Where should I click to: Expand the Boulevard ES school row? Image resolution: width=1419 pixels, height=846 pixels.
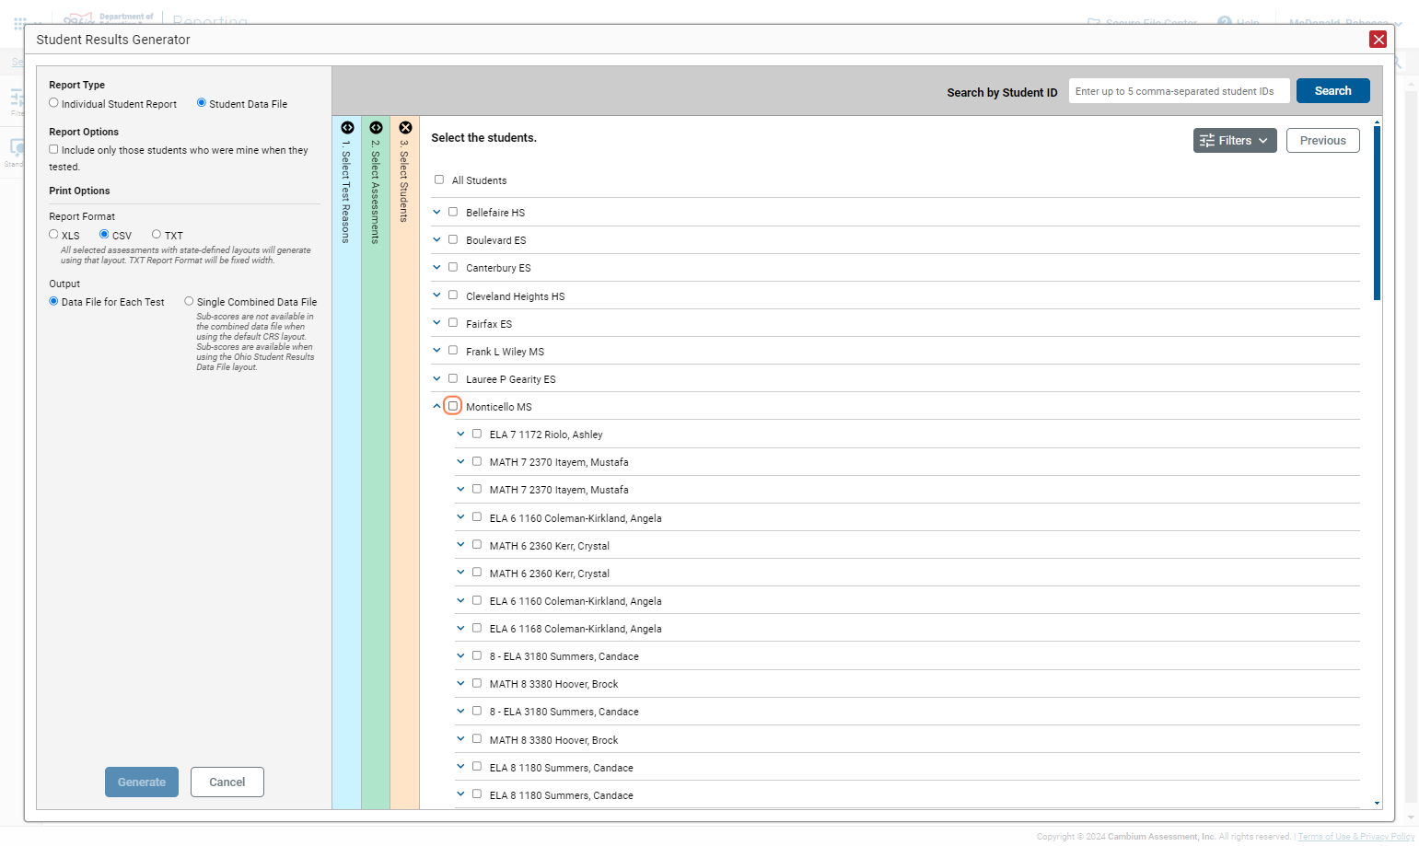pos(436,239)
